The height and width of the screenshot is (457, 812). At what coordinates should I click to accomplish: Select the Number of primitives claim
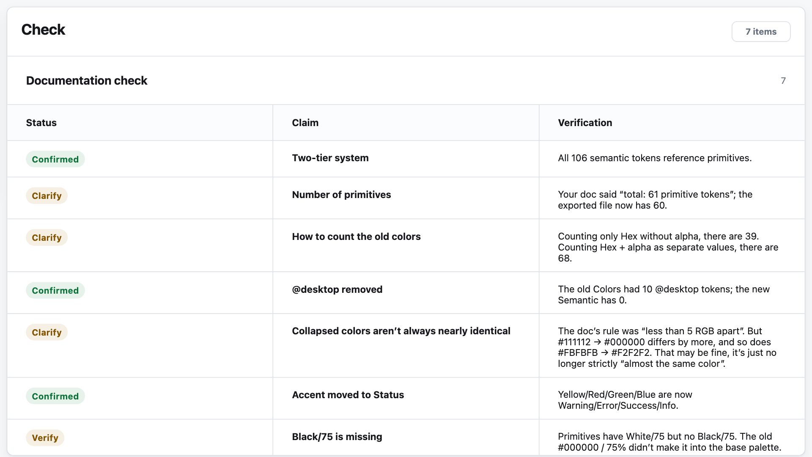(x=341, y=195)
